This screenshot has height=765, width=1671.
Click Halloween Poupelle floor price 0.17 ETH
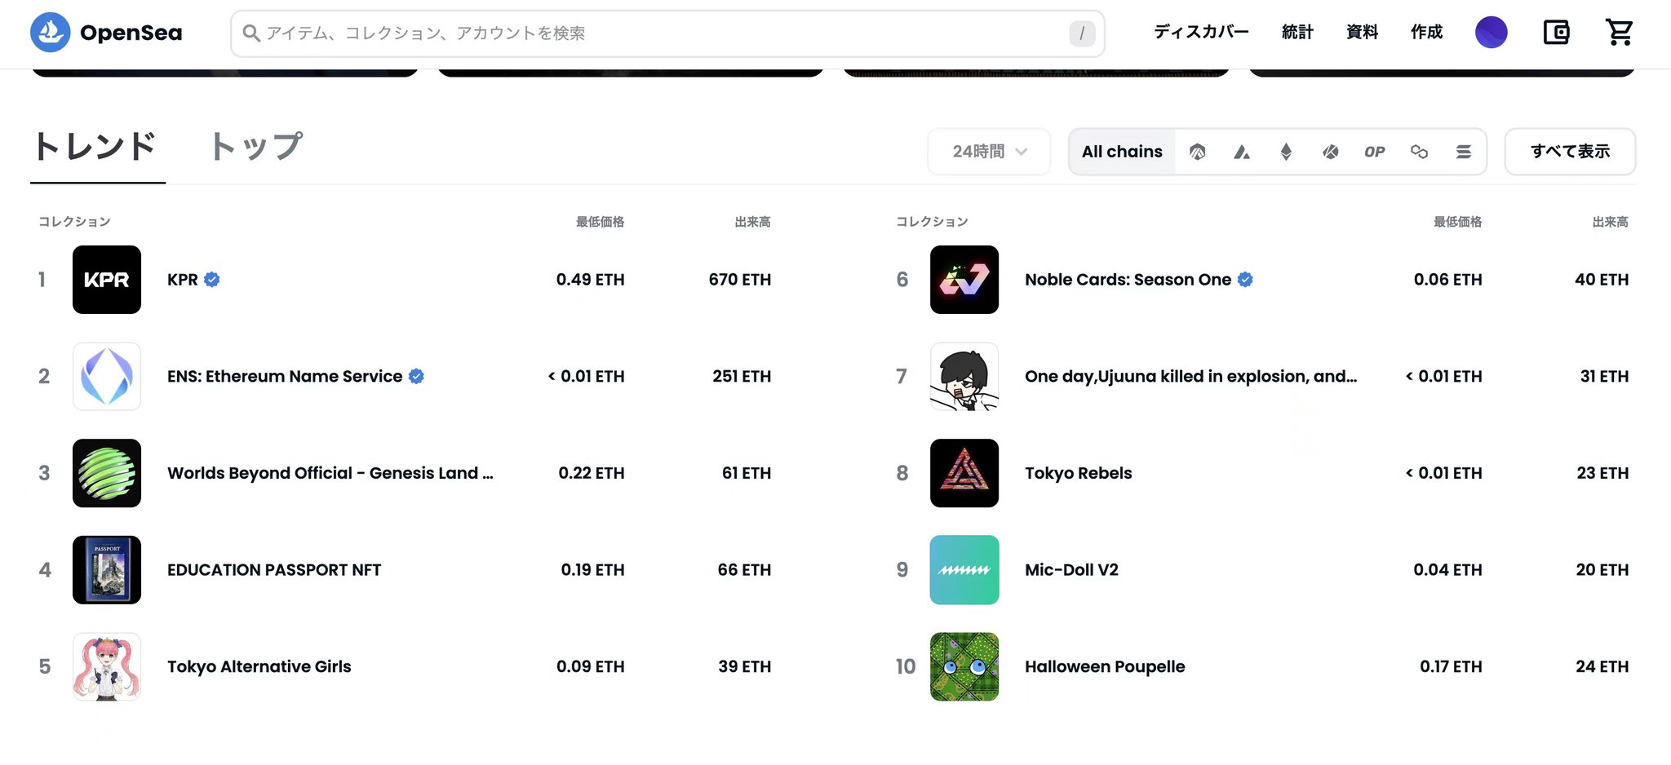pos(1451,667)
